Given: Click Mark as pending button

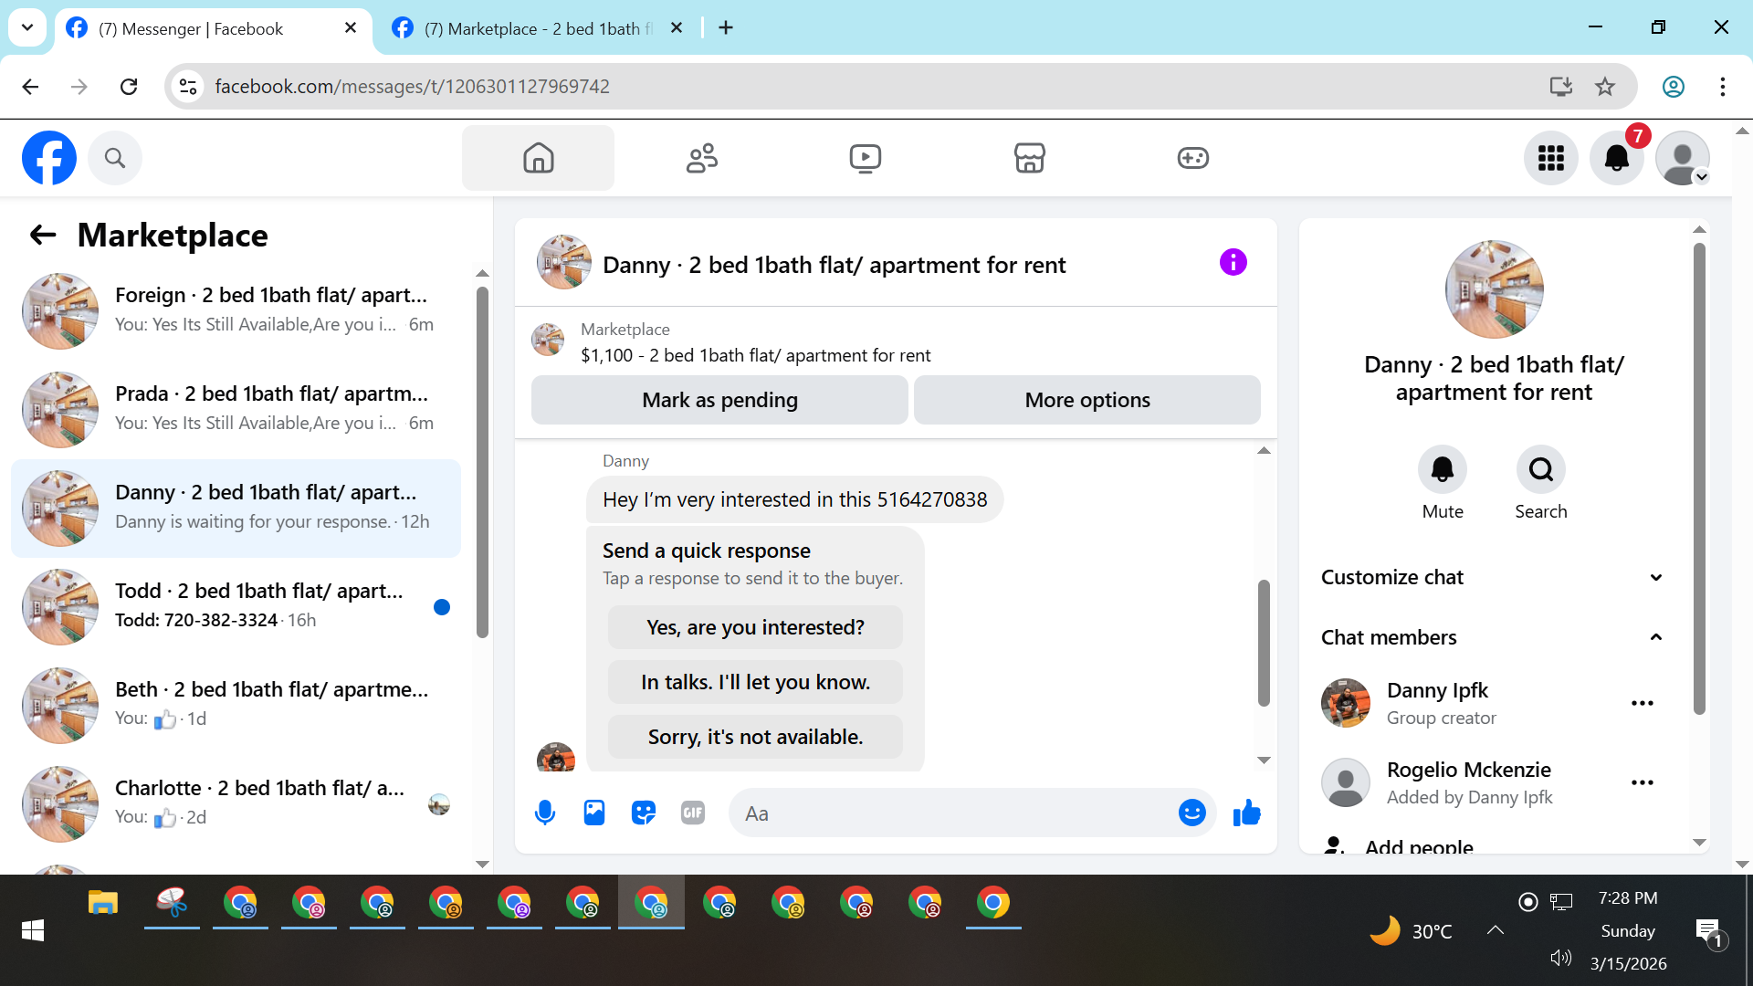Looking at the screenshot, I should click(x=719, y=400).
